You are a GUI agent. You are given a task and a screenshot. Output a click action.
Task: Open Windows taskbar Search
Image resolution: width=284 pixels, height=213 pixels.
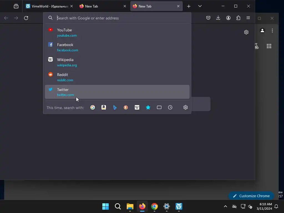[118, 206]
